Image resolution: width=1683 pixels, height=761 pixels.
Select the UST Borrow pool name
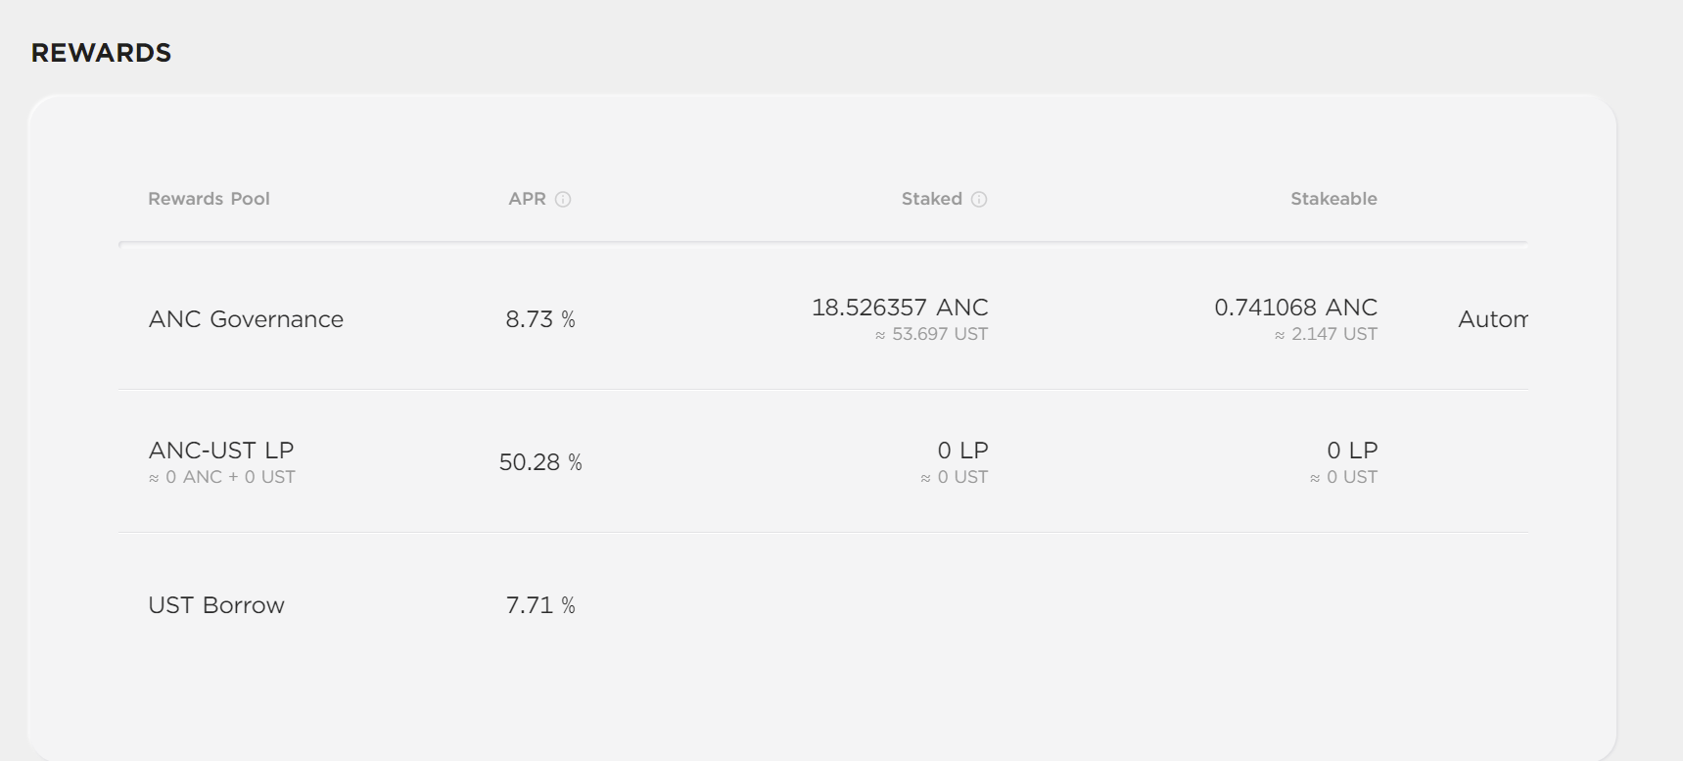click(x=216, y=605)
